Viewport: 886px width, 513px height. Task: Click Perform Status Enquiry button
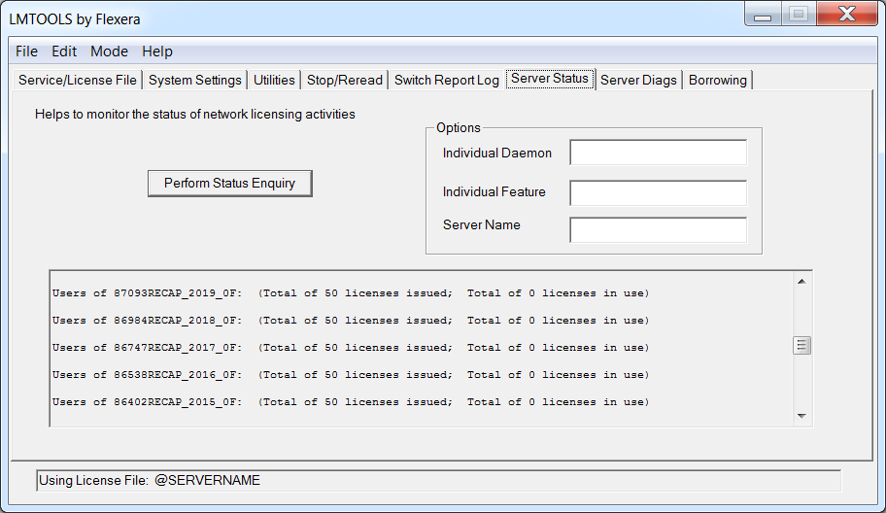[230, 184]
